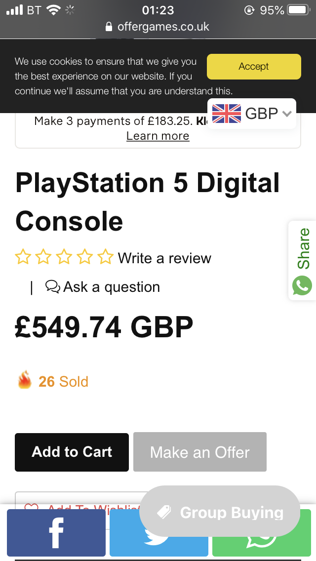Click Write a review link

(x=164, y=258)
